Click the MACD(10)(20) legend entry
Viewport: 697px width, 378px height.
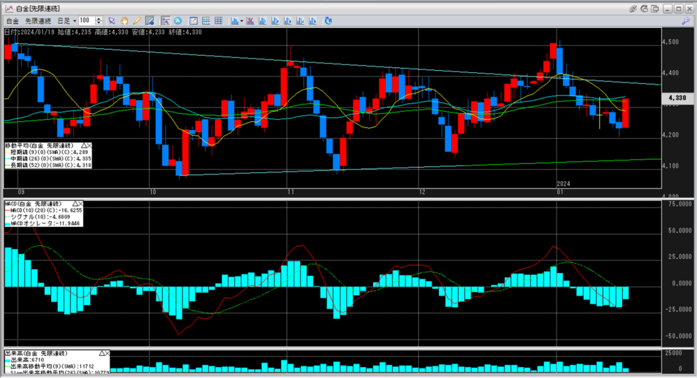pos(46,210)
